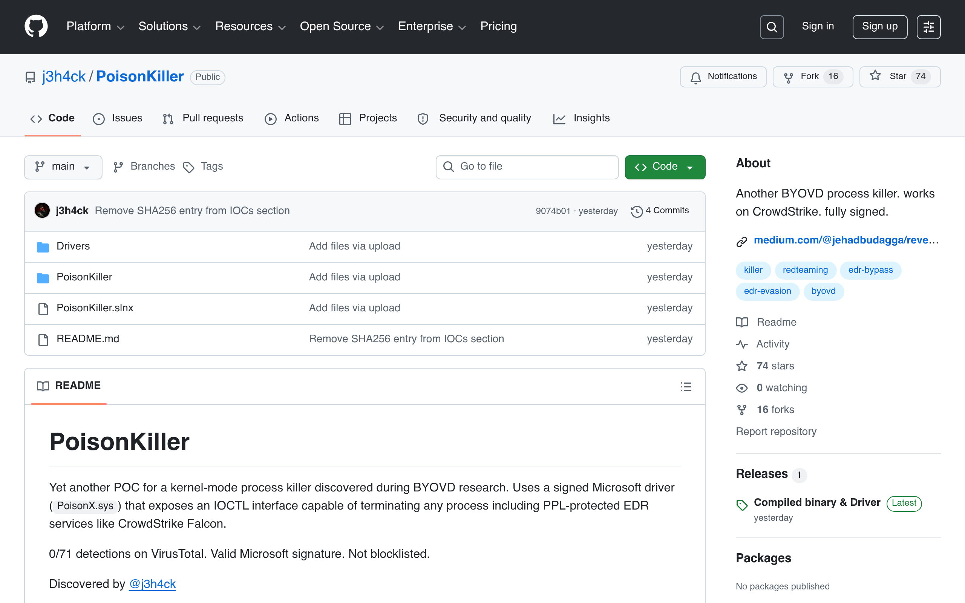
Task: Click the repository icon before j3h4ck
Action: coord(30,77)
